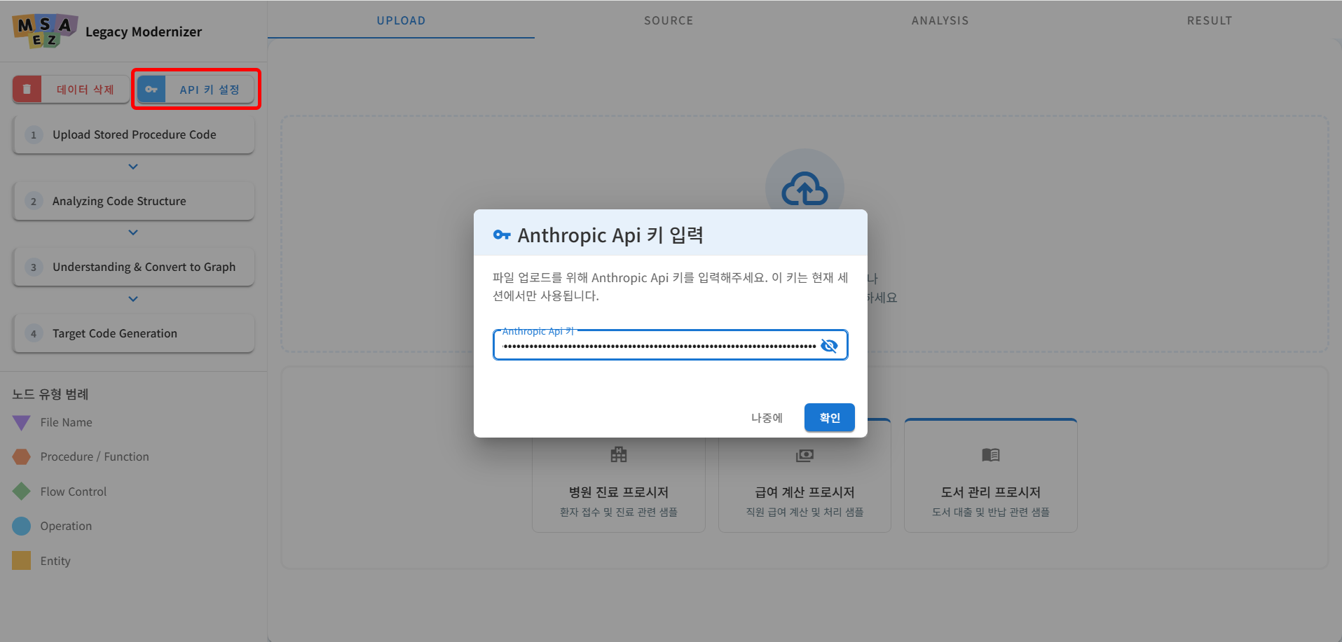
Task: Switch to the RESULT tab
Action: pyautogui.click(x=1209, y=20)
